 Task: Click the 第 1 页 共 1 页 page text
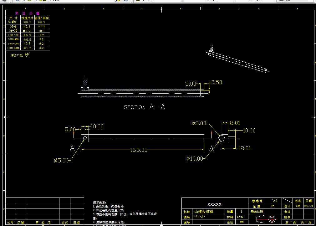point(298,222)
